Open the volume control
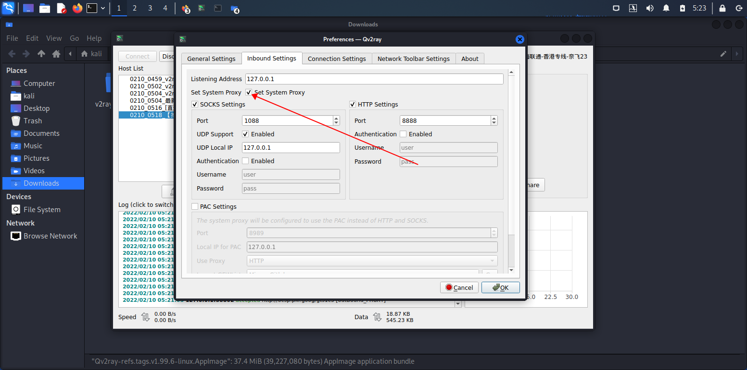The height and width of the screenshot is (370, 747). (649, 8)
